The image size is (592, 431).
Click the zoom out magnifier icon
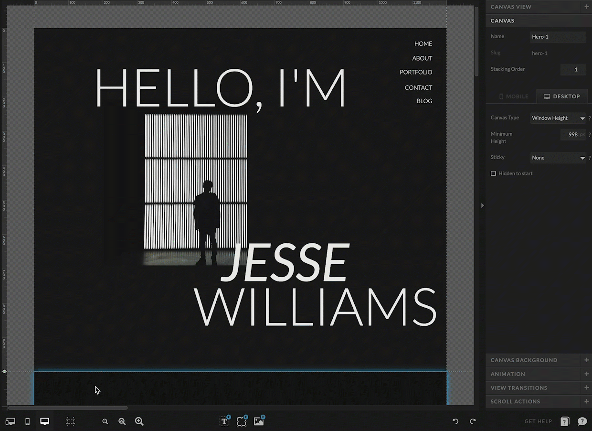105,421
